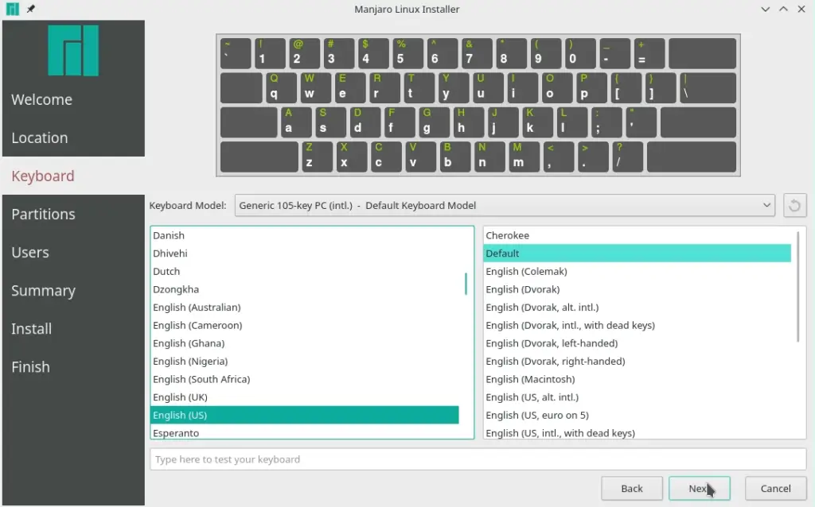The image size is (815, 507).
Task: Cancel the installation
Action: point(775,488)
